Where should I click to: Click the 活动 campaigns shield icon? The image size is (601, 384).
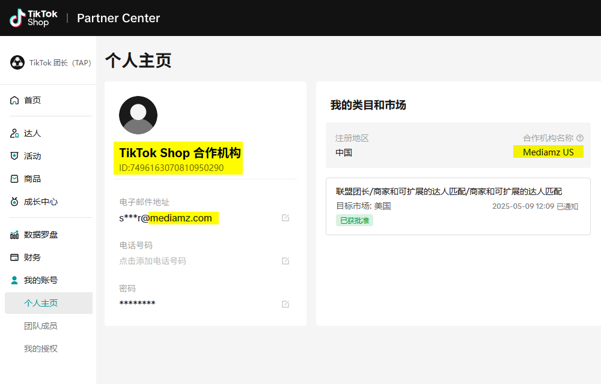[x=14, y=156]
